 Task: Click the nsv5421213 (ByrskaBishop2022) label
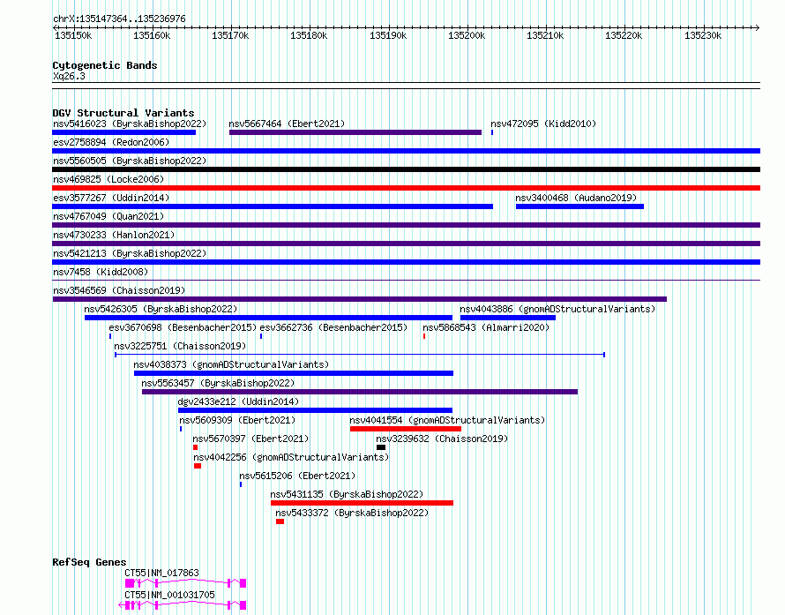tap(130, 253)
